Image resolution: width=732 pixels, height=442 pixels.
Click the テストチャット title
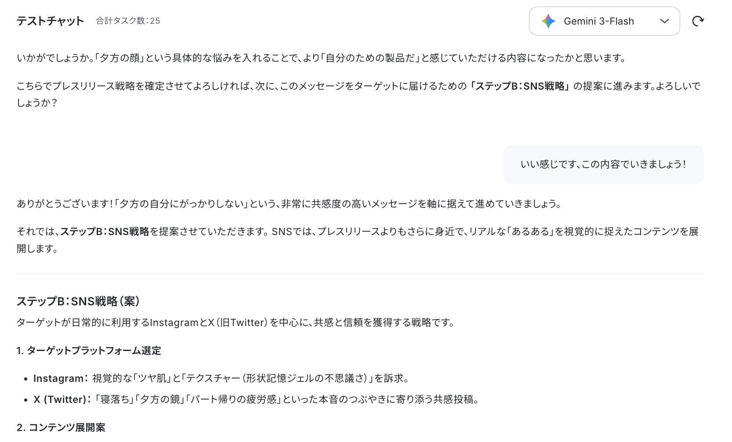click(50, 21)
